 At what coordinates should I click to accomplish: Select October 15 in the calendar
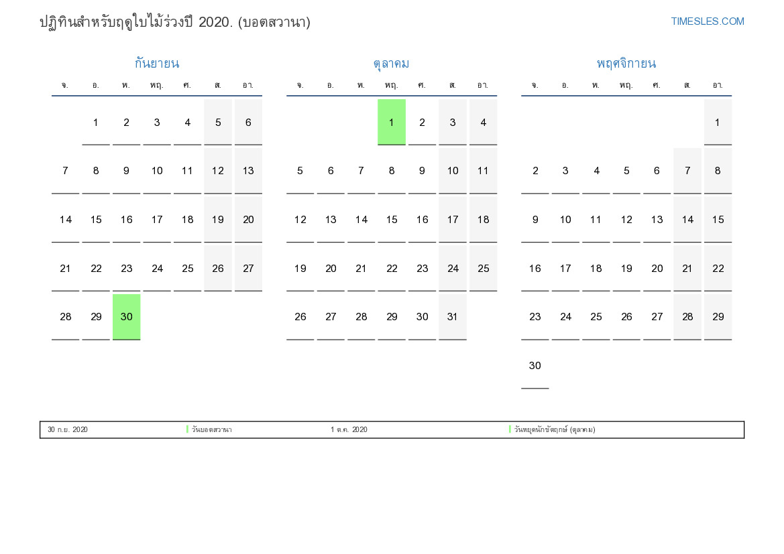tap(392, 220)
